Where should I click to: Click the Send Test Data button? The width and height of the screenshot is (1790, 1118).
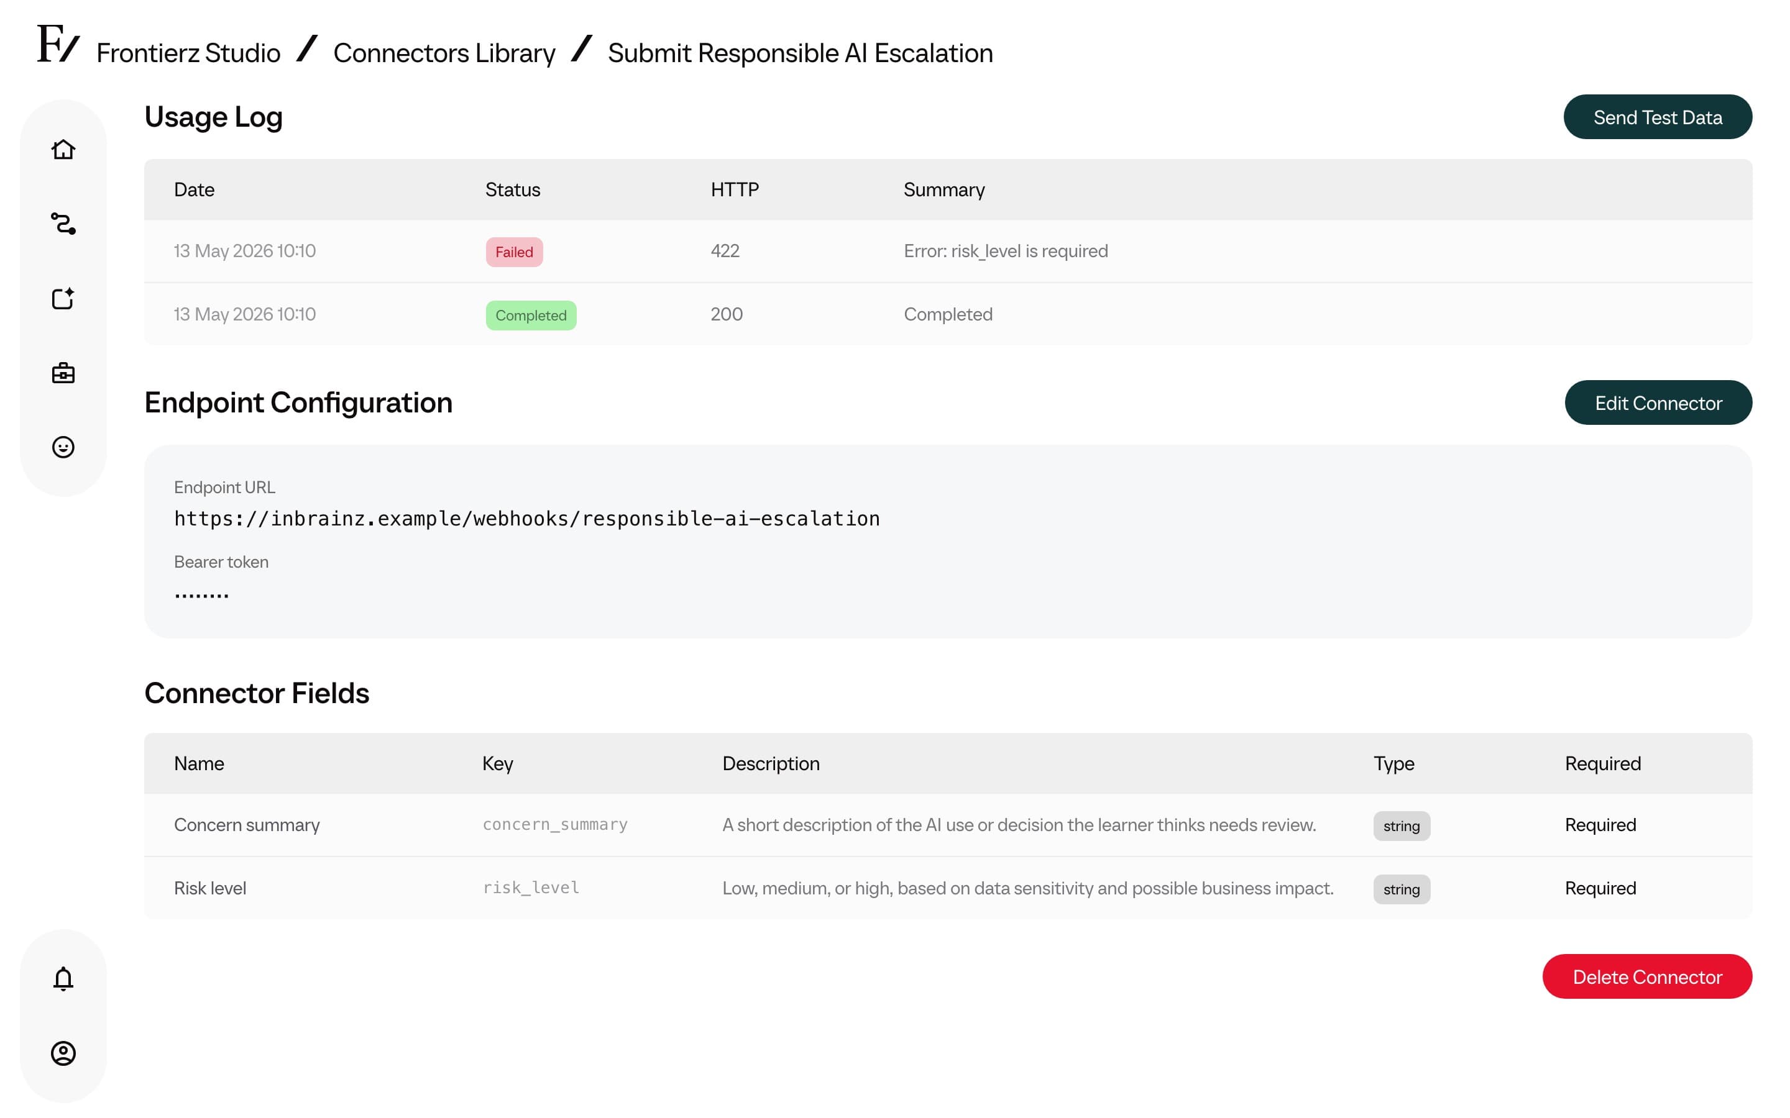(1657, 117)
